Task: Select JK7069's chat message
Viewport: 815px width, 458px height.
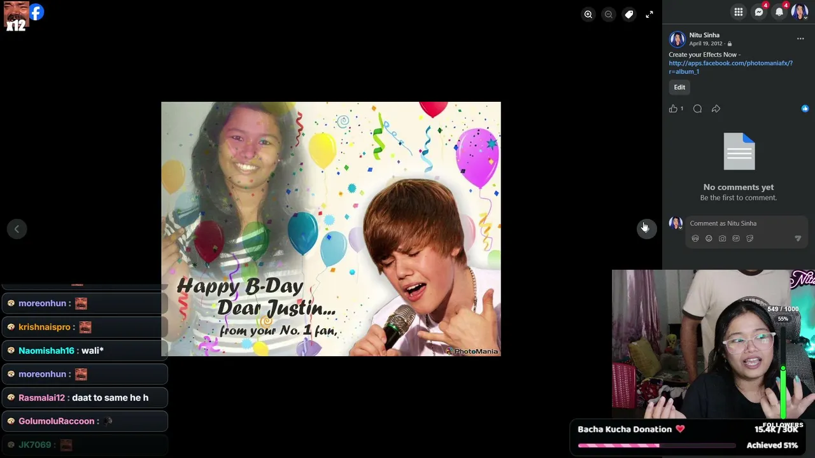Action: tap(84, 445)
